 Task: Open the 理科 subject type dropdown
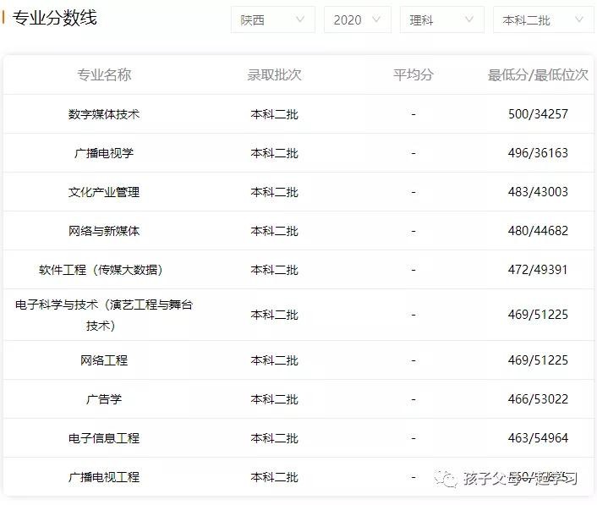coord(441,19)
